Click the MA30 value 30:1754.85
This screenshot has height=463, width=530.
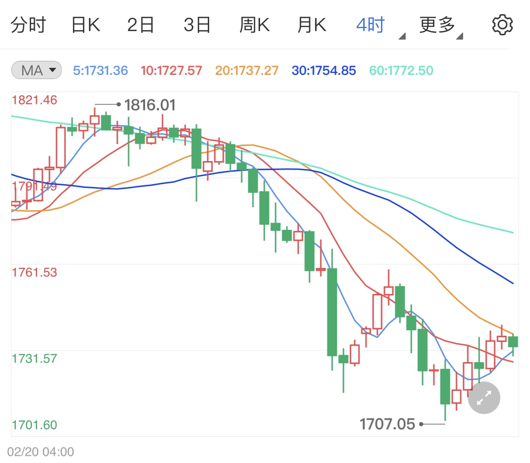[x=324, y=71]
